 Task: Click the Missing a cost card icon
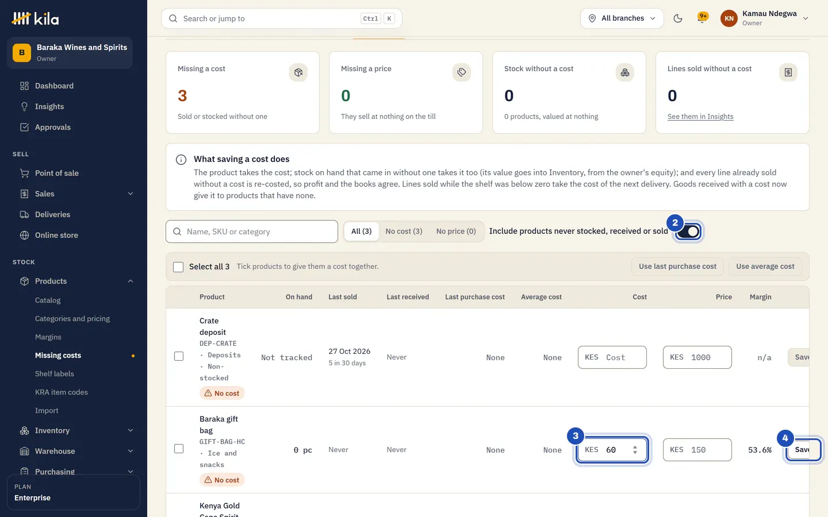tap(298, 72)
